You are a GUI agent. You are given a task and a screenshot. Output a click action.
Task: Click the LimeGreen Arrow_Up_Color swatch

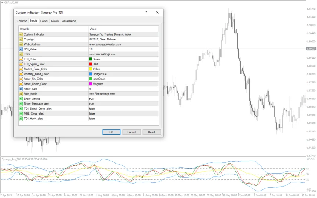90,79
